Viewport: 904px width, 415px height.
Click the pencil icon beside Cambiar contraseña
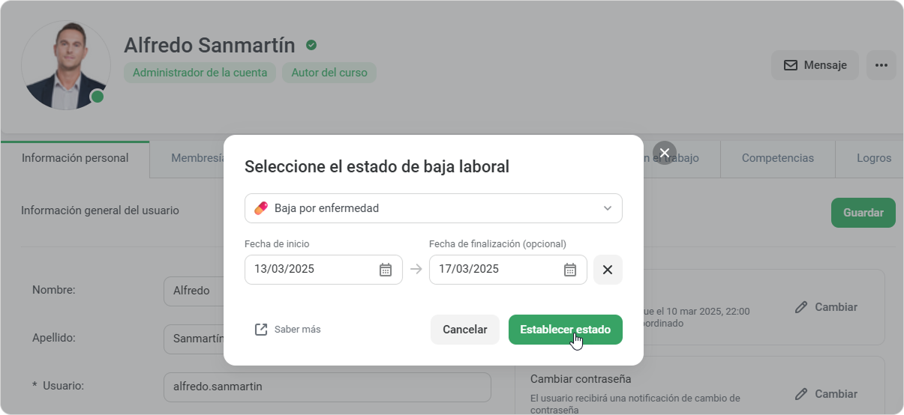pyautogui.click(x=801, y=394)
